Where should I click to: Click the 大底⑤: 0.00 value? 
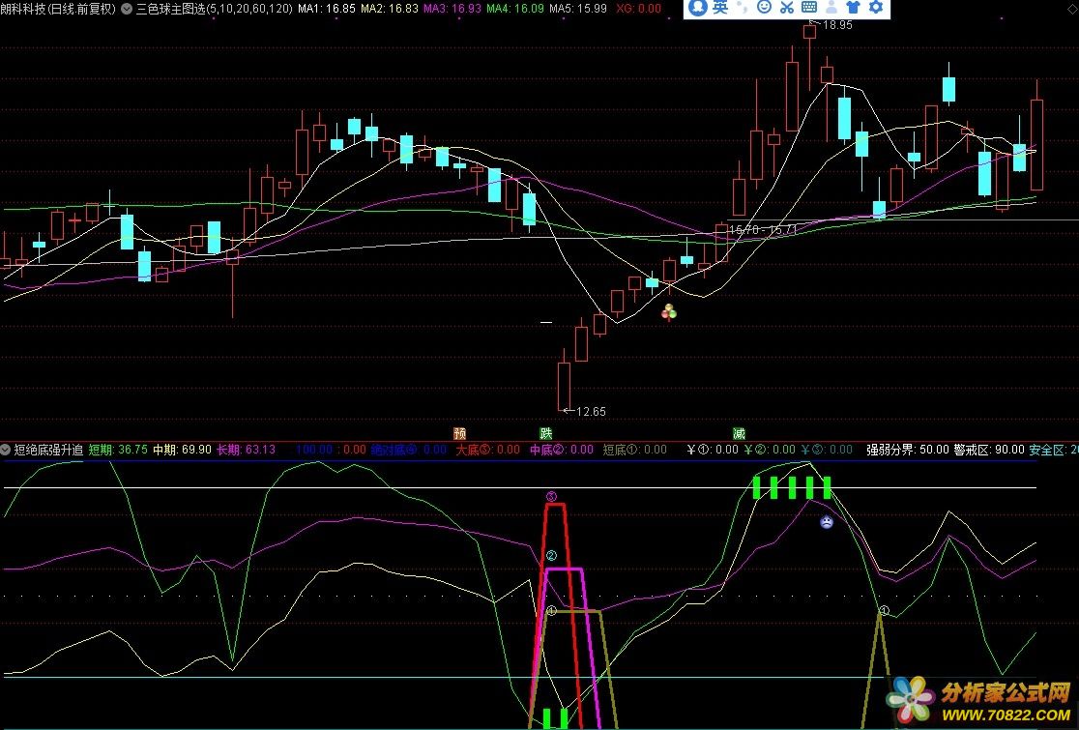pyautogui.click(x=488, y=450)
